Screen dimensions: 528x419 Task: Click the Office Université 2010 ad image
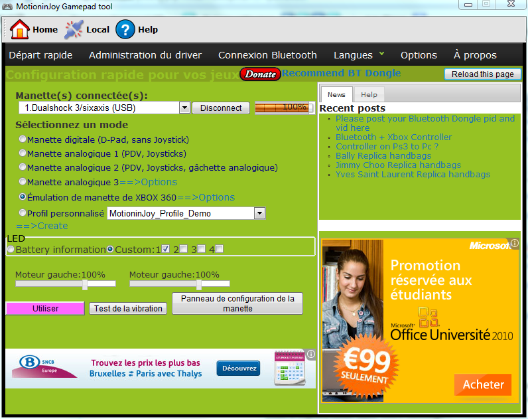click(420, 320)
